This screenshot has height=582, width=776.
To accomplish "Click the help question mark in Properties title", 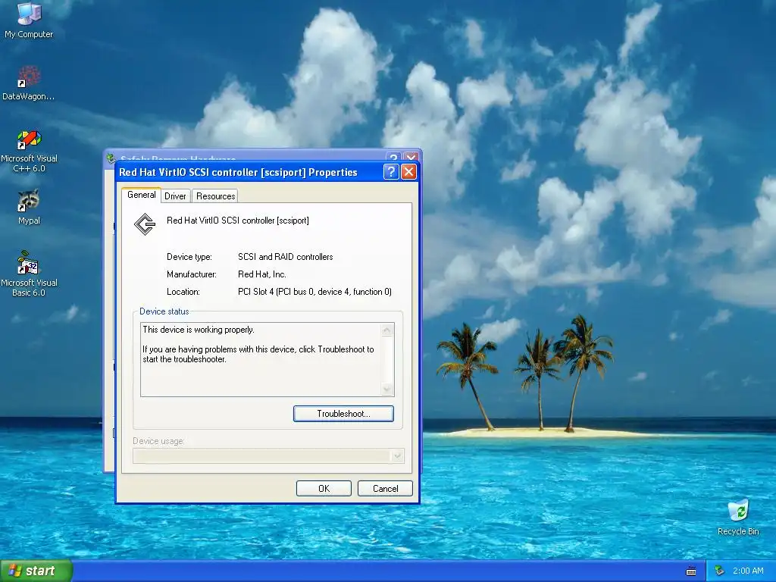I will pos(390,172).
